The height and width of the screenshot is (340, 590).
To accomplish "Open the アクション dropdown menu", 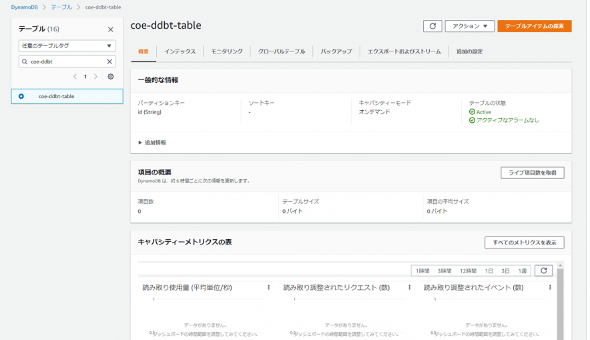I will 469,26.
